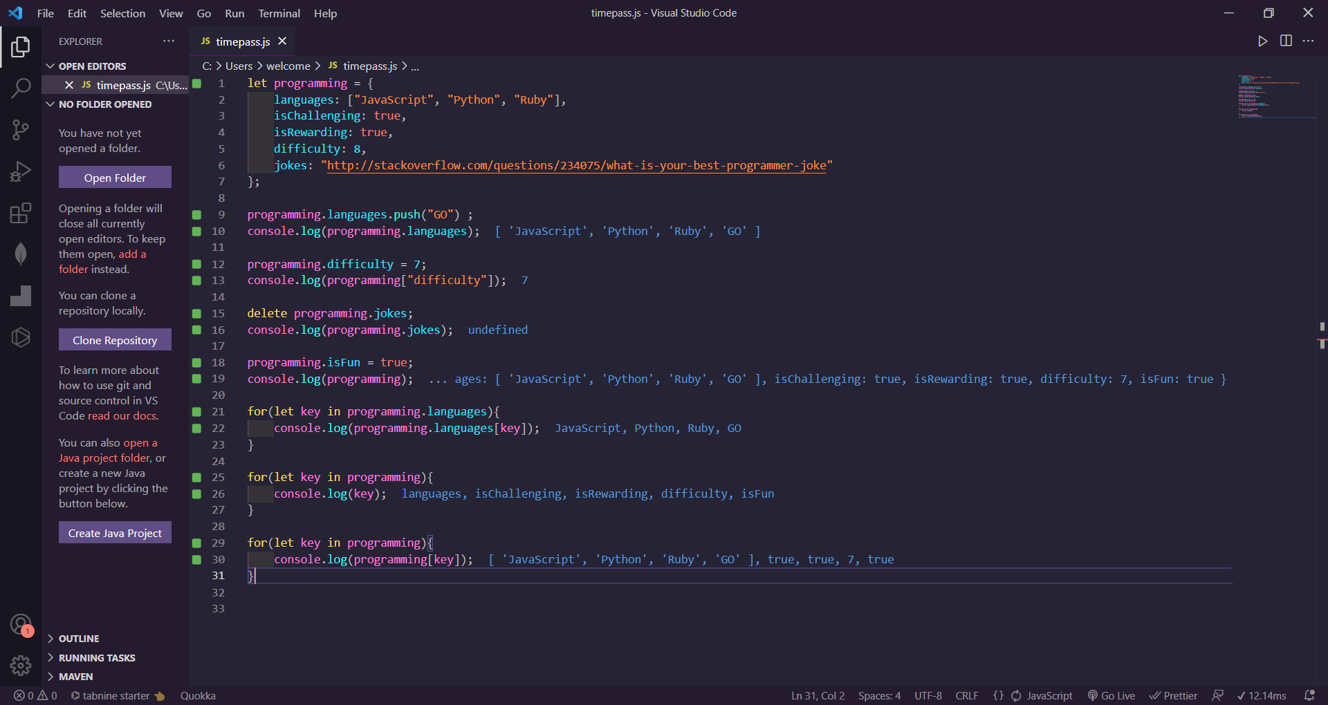This screenshot has height=705, width=1328.
Task: Click the Clone Repository button
Action: pyautogui.click(x=114, y=339)
